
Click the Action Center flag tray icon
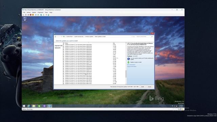[173, 106]
